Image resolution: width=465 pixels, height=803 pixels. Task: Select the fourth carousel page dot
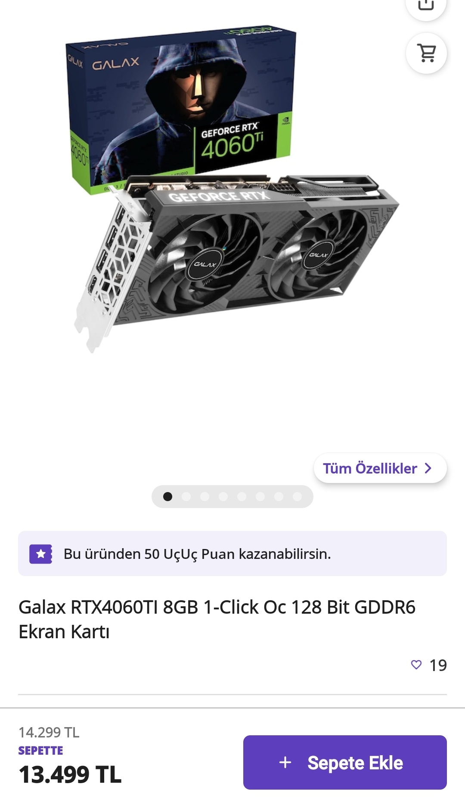tap(223, 497)
